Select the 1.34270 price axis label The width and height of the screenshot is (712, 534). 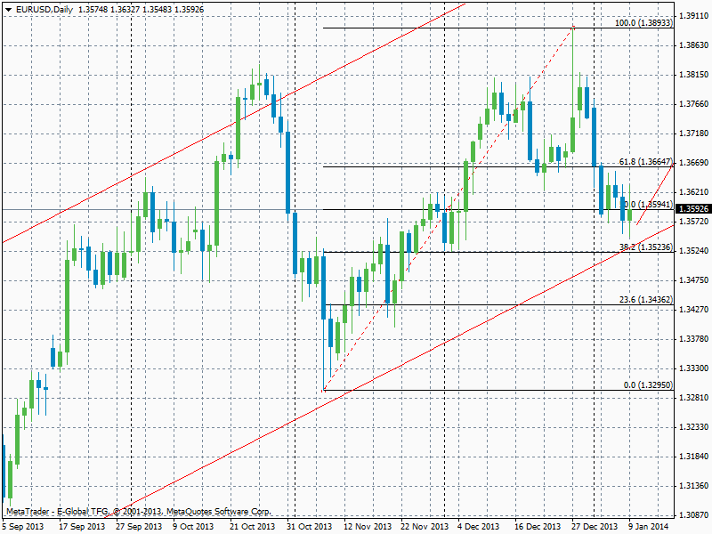pyautogui.click(x=693, y=309)
